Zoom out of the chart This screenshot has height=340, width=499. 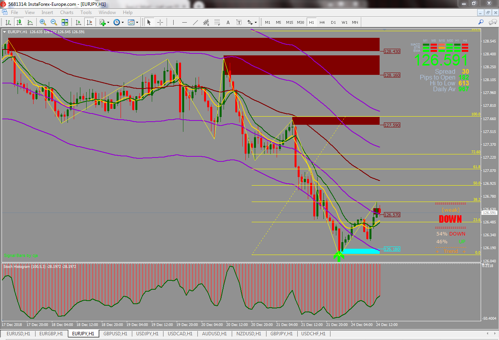click(53, 23)
